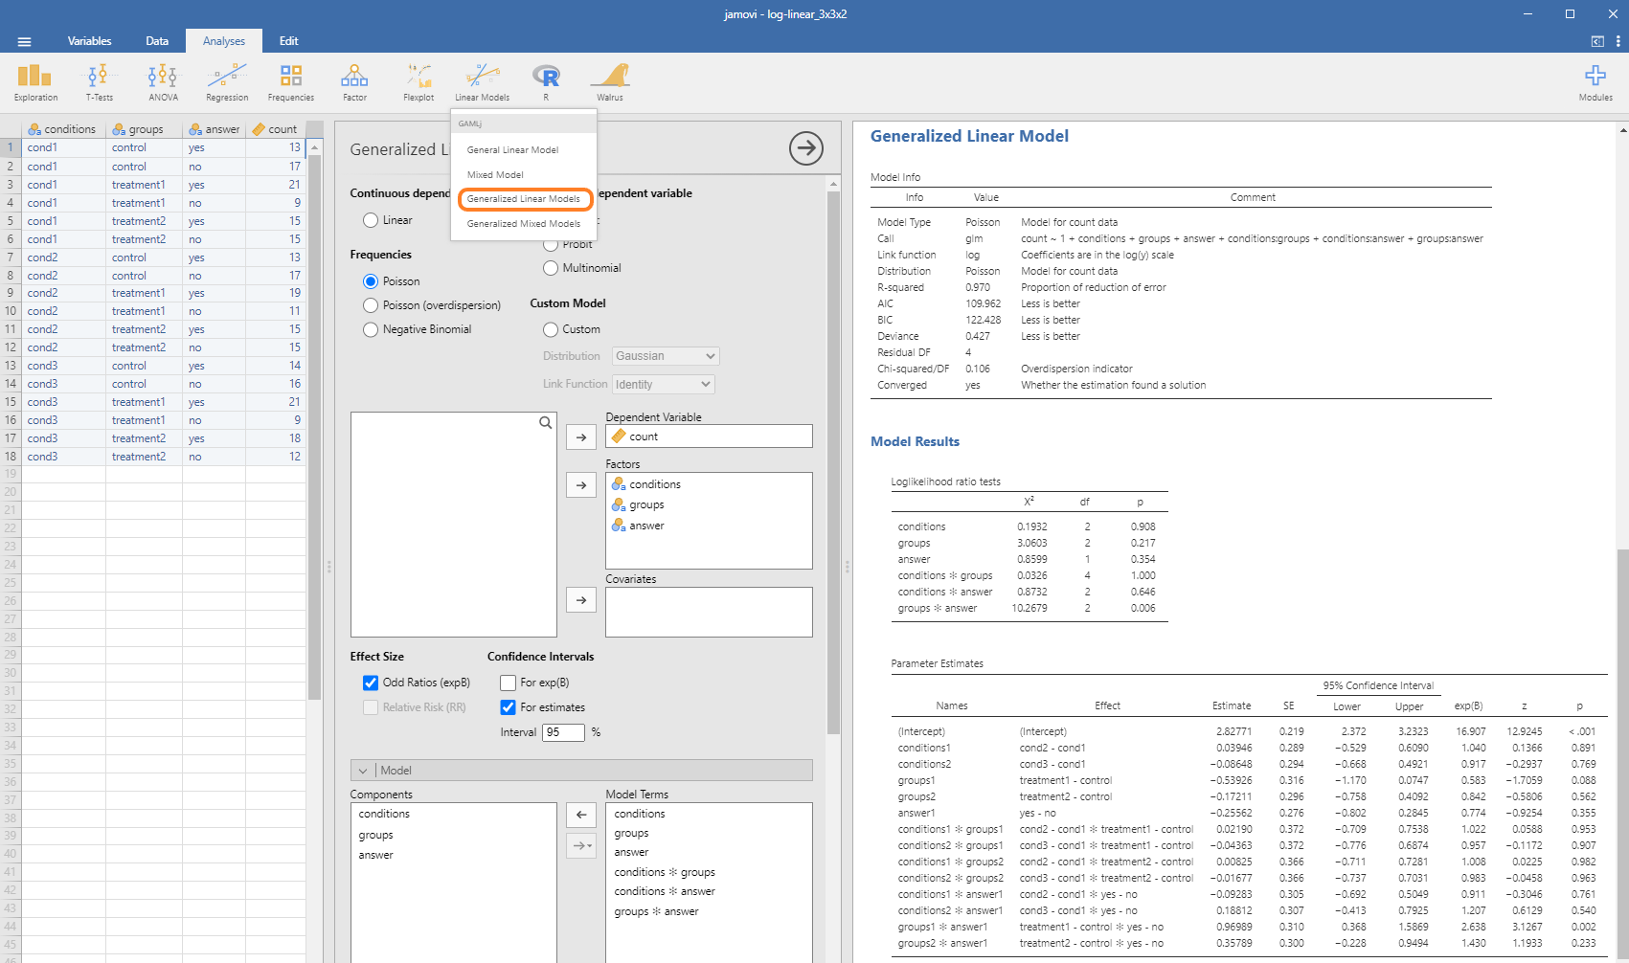Uncheck the Odd Ratios (expB) checkbox
1629x963 pixels.
pyautogui.click(x=371, y=683)
